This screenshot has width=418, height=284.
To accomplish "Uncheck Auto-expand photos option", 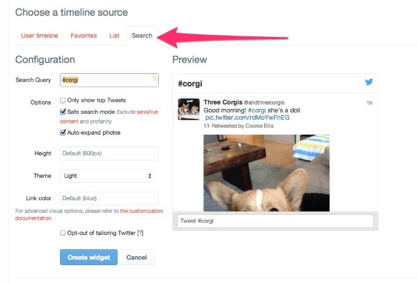I will pyautogui.click(x=63, y=133).
